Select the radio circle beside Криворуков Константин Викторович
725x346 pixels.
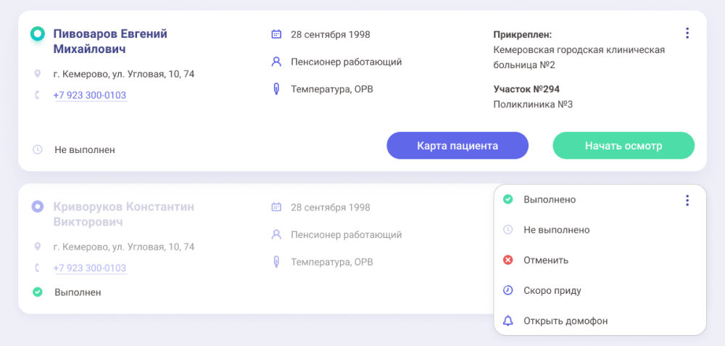point(37,207)
